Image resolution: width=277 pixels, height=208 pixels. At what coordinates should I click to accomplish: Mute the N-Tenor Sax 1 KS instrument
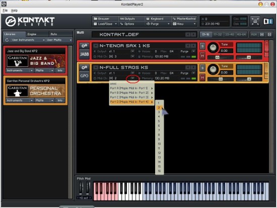point(202,56)
